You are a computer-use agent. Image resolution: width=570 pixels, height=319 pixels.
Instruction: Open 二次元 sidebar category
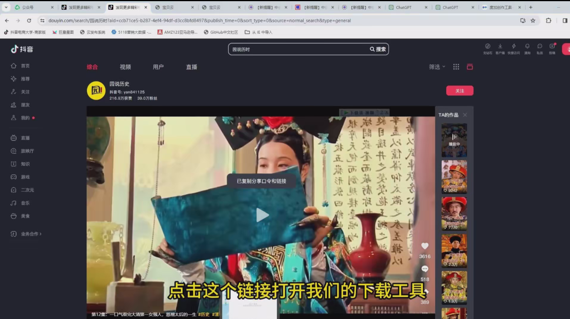(22, 190)
